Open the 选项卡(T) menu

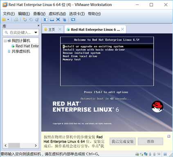tap(77, 14)
